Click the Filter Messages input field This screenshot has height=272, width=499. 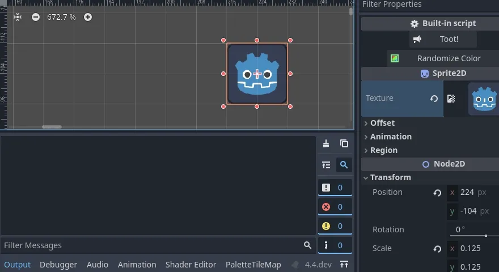tap(150, 245)
